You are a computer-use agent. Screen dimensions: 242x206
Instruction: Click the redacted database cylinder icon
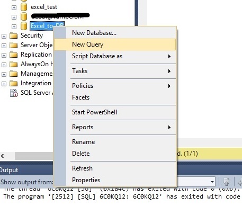pyautogui.click(x=24, y=16)
